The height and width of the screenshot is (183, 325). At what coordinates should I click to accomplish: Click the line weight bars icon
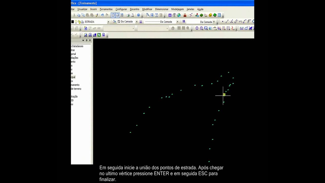coord(184,21)
